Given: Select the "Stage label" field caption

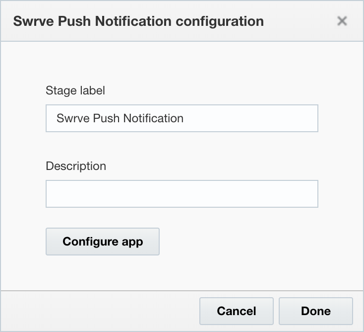Looking at the screenshot, I should (75, 90).
